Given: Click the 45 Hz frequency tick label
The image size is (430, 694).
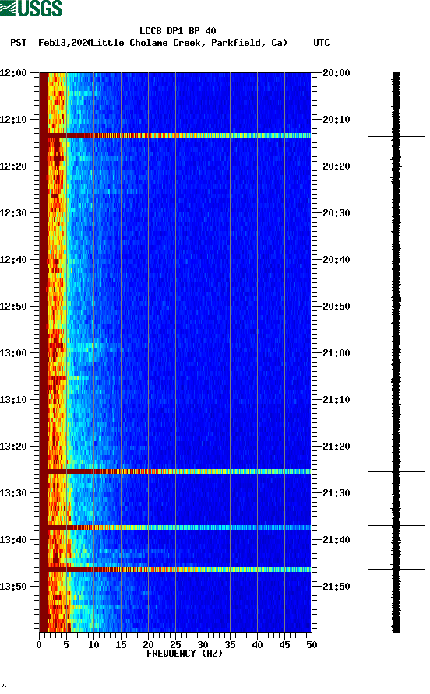Looking at the screenshot, I should tap(284, 645).
